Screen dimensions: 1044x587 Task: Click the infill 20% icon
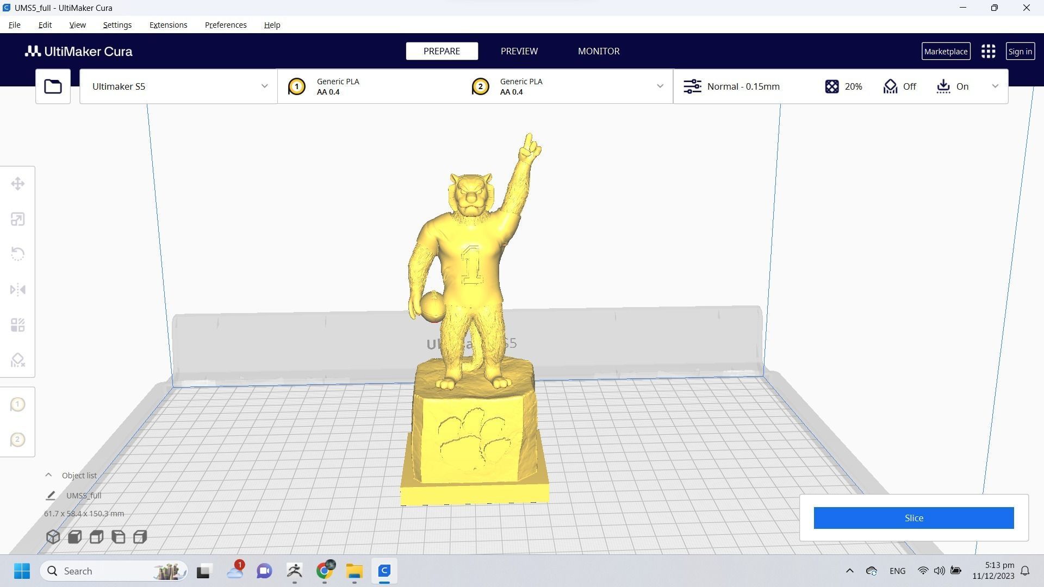[831, 86]
